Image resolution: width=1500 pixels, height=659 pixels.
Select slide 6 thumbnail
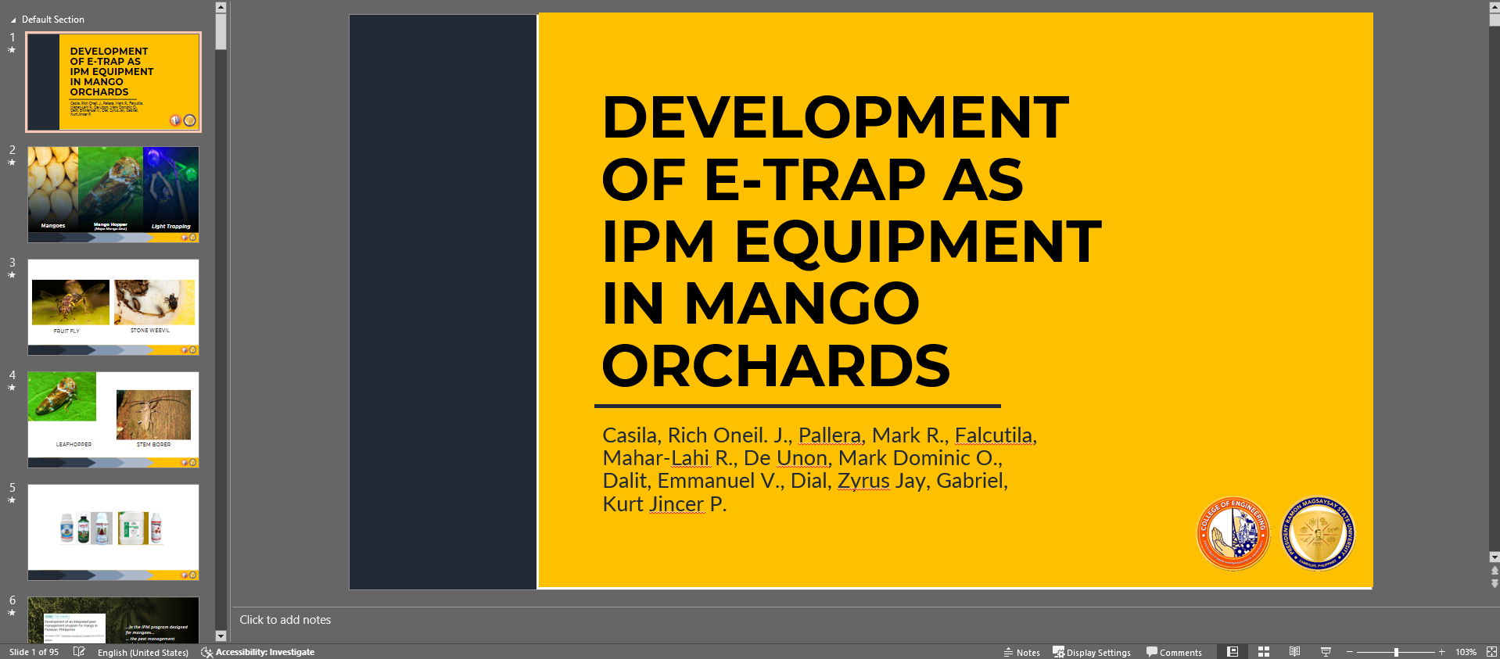pyautogui.click(x=113, y=620)
